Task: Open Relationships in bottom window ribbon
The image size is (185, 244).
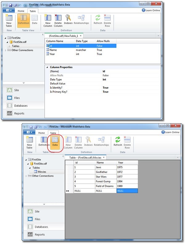Action: tap(101, 142)
